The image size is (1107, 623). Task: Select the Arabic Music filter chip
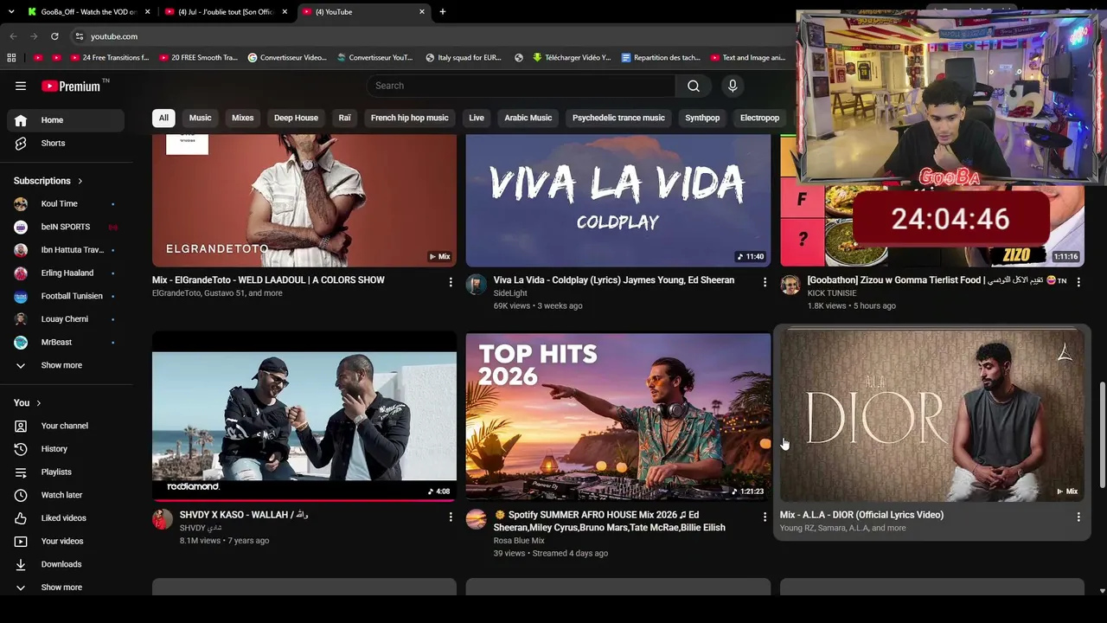[x=528, y=118]
